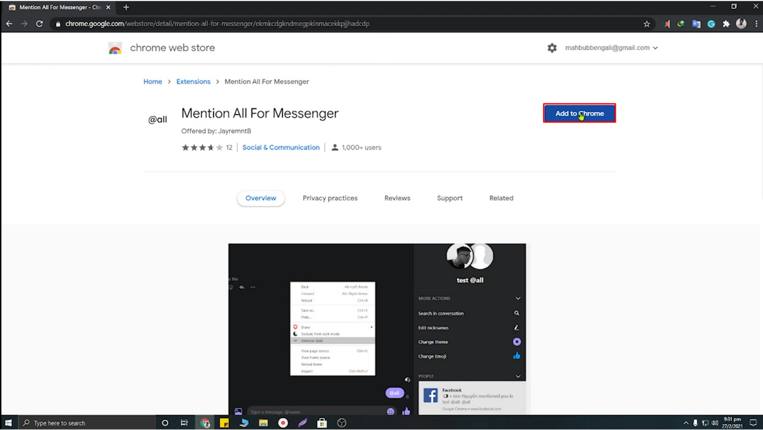Open Sticky Notes from the taskbar
Image resolution: width=763 pixels, height=430 pixels.
[225, 423]
